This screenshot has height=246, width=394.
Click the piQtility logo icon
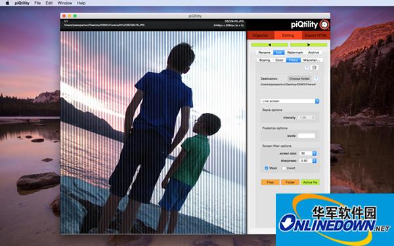point(324,25)
